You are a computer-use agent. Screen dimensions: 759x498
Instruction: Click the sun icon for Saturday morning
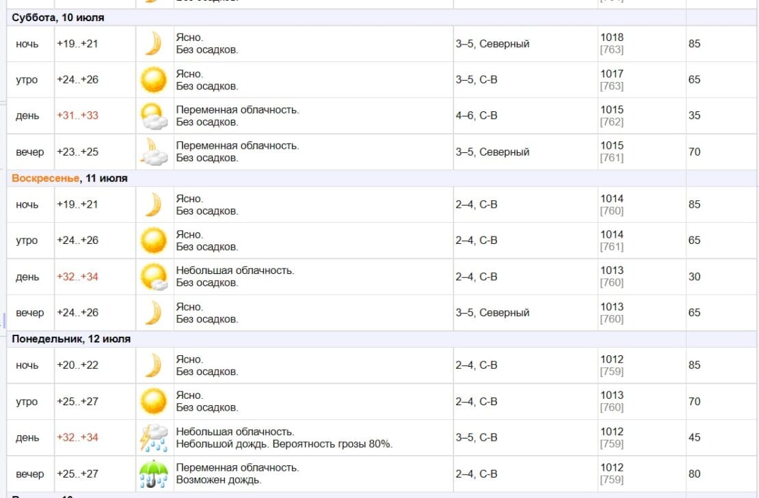tap(153, 80)
